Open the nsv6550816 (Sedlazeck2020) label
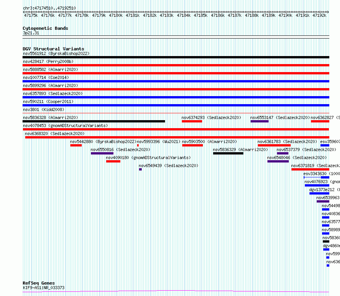 point(120,150)
